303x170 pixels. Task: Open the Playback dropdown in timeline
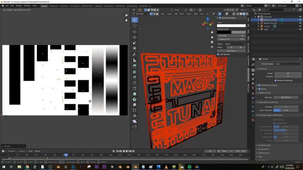coord(13,151)
